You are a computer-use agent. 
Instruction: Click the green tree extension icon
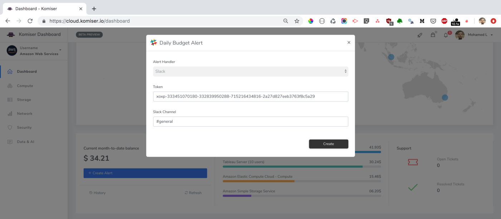tap(400, 21)
